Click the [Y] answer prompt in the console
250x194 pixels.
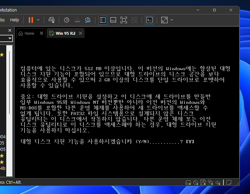click(190, 141)
